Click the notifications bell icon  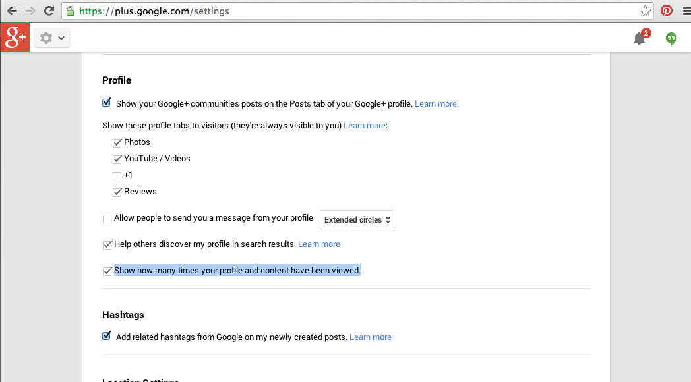(638, 38)
